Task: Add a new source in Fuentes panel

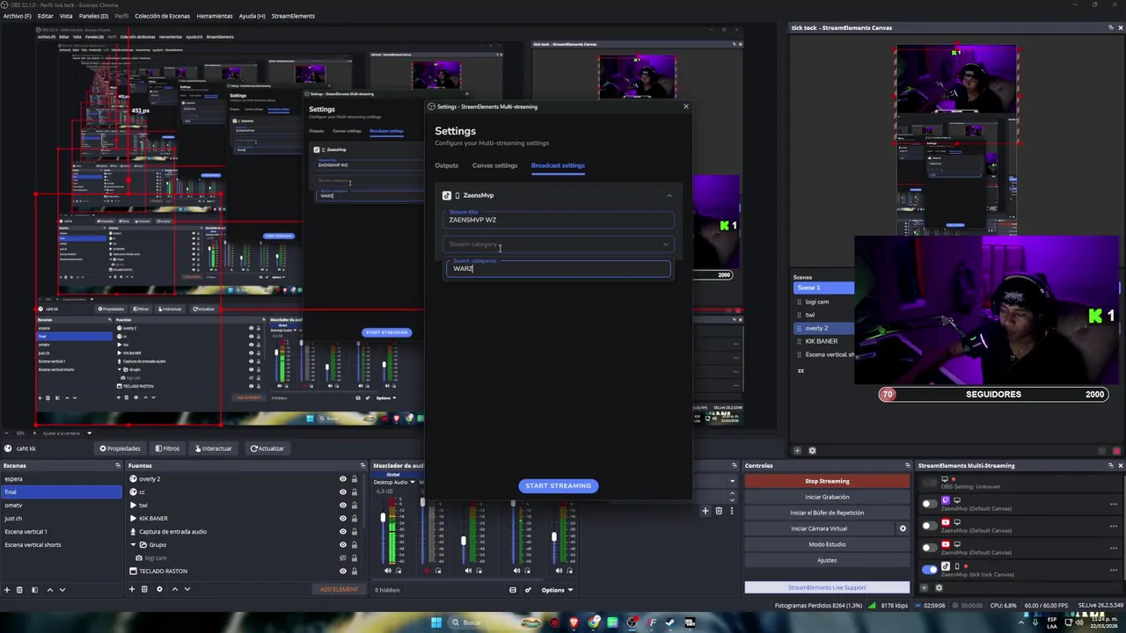Action: [133, 589]
